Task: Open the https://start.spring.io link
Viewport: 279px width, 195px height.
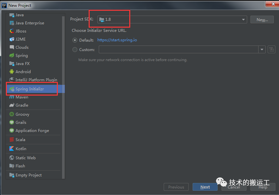Action: click(x=117, y=40)
